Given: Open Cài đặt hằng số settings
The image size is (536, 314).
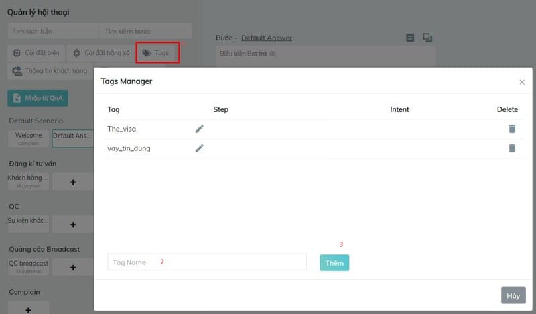Looking at the screenshot, I should (101, 52).
